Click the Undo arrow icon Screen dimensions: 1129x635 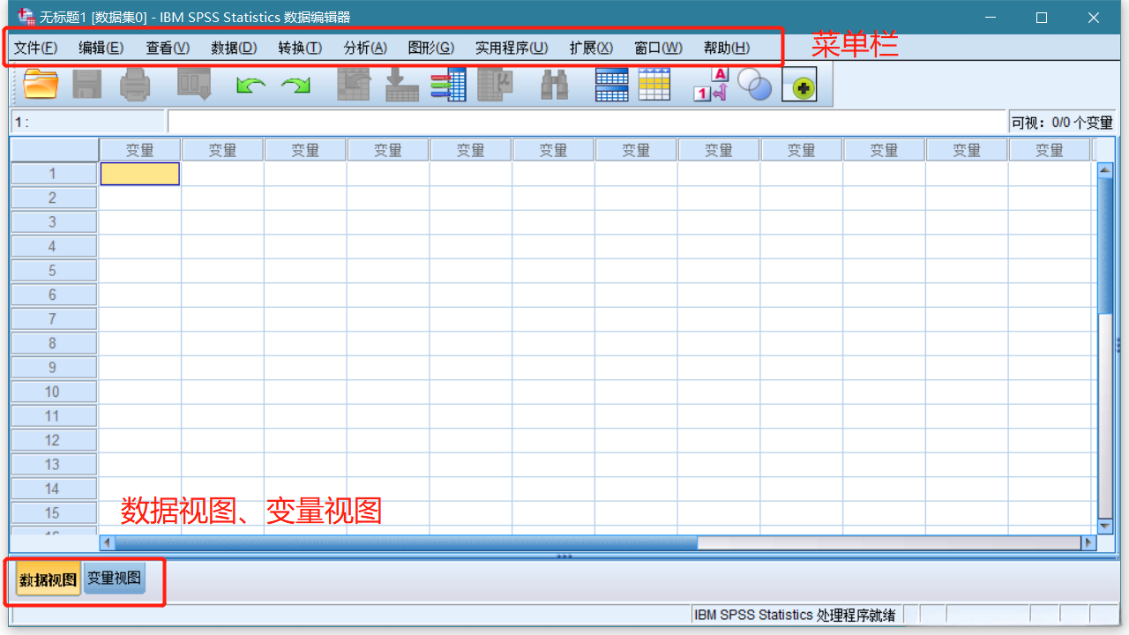tap(250, 83)
